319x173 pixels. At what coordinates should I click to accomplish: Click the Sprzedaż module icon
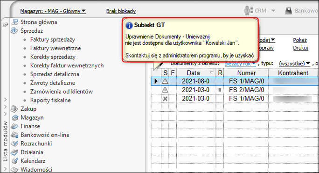(14, 30)
